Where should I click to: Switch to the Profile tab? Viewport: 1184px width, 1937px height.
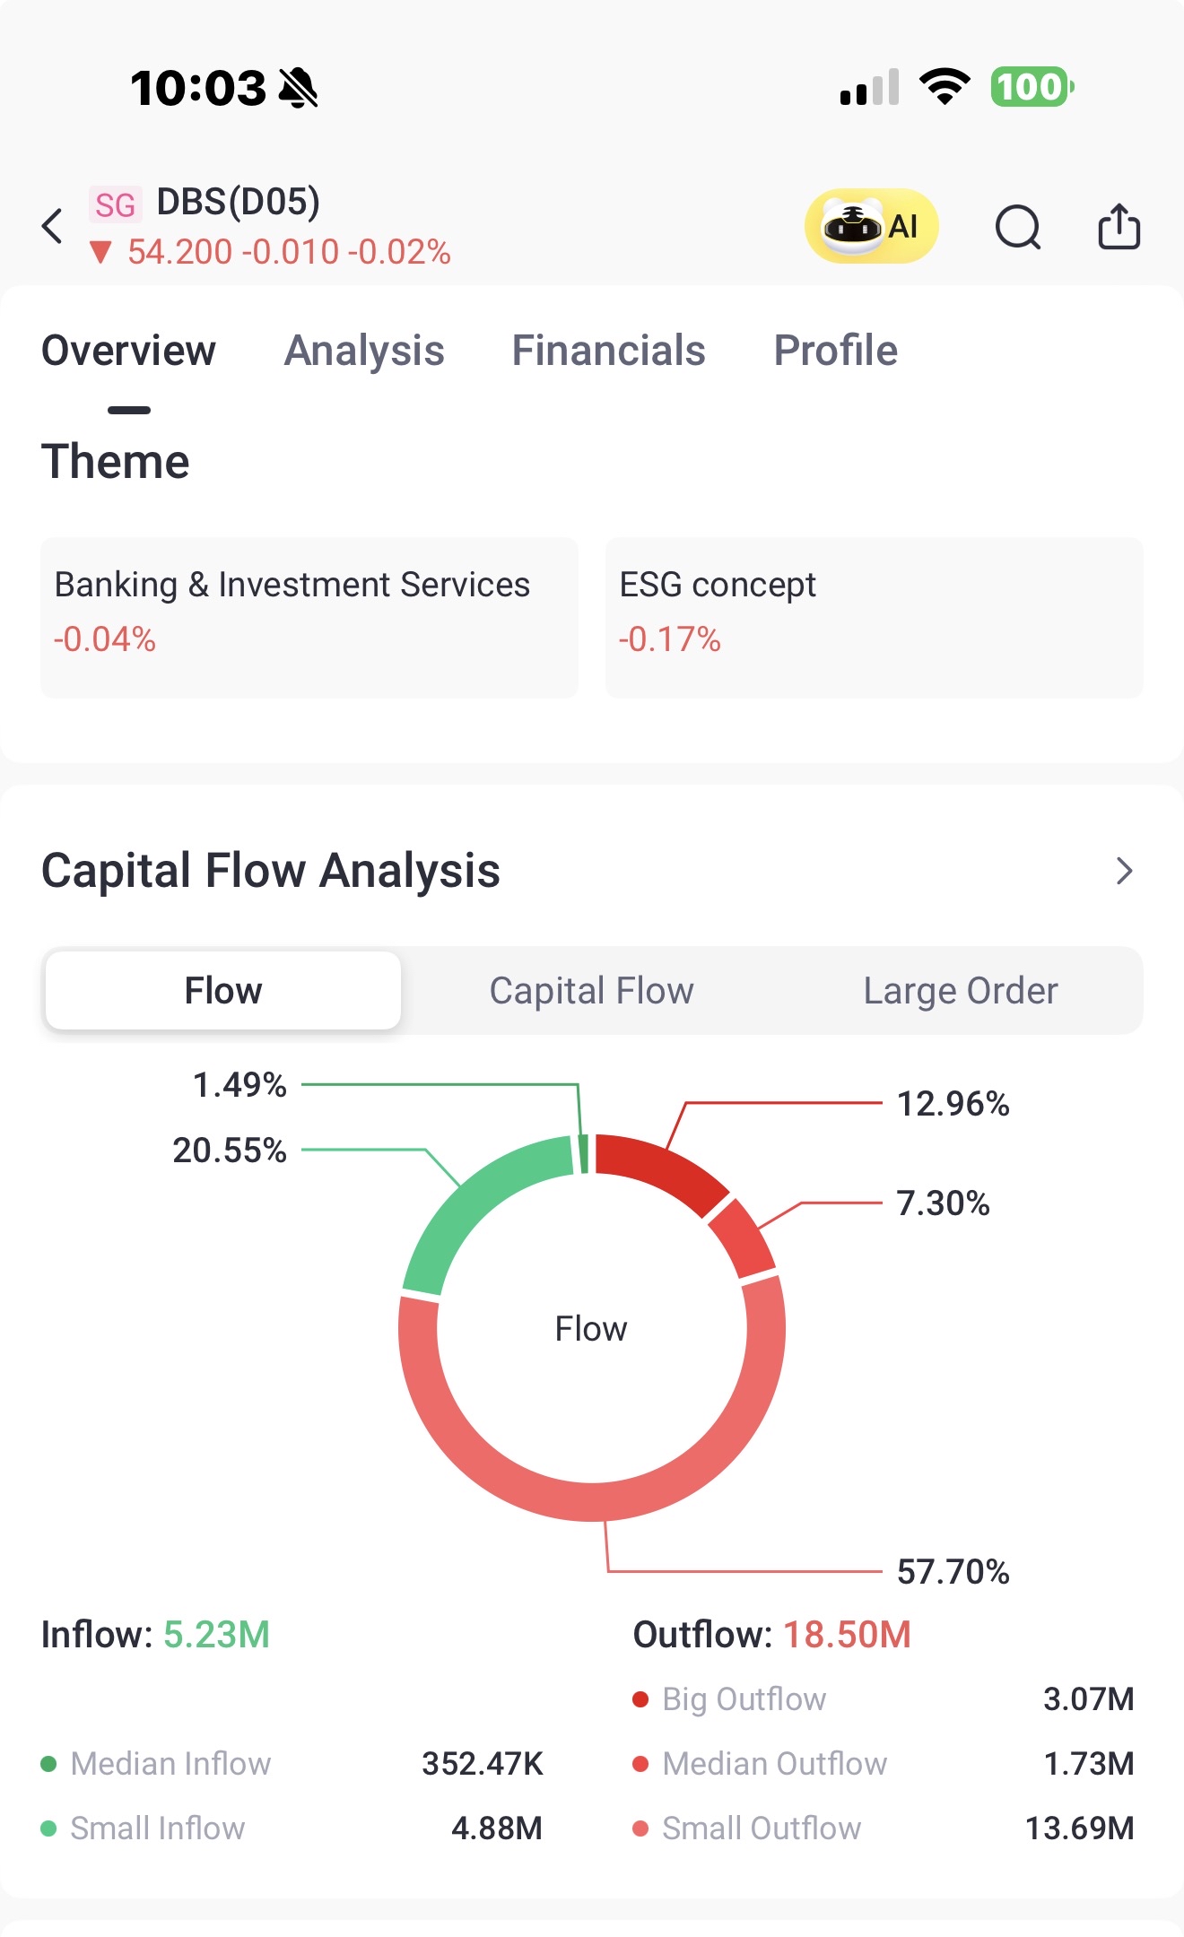tap(836, 351)
